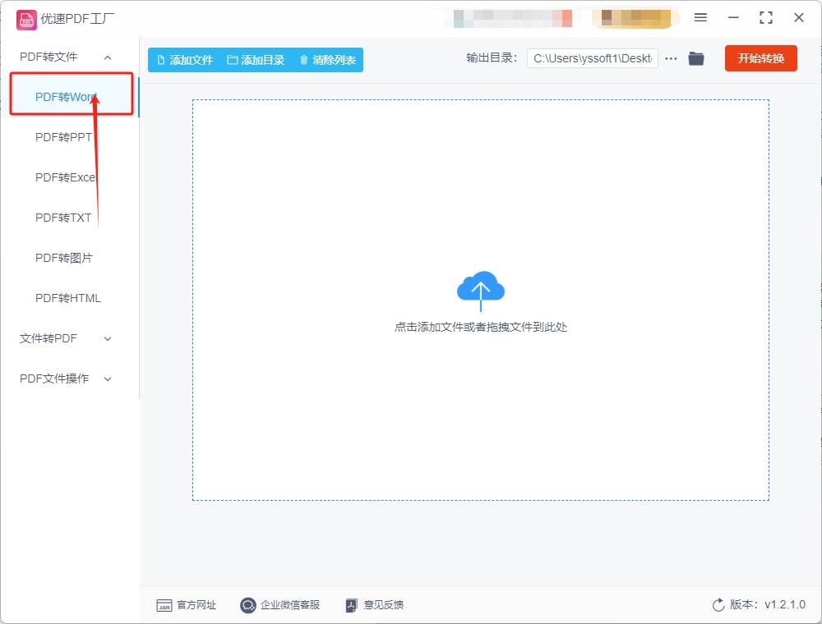
Task: Click the three-dots browse output path button
Action: click(x=671, y=58)
